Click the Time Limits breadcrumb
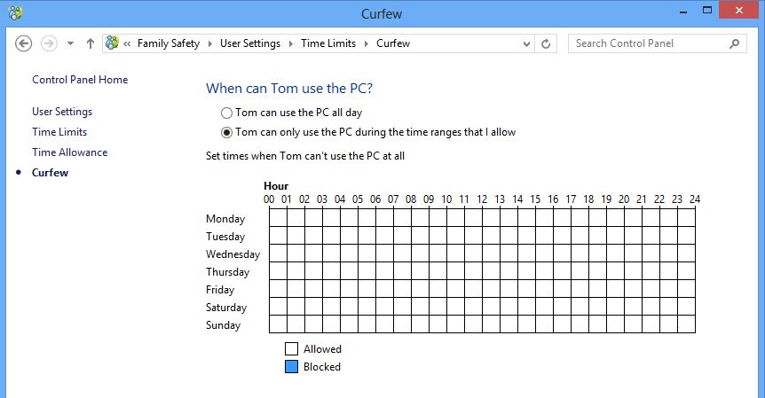Viewport: 765px width, 398px height. point(328,43)
